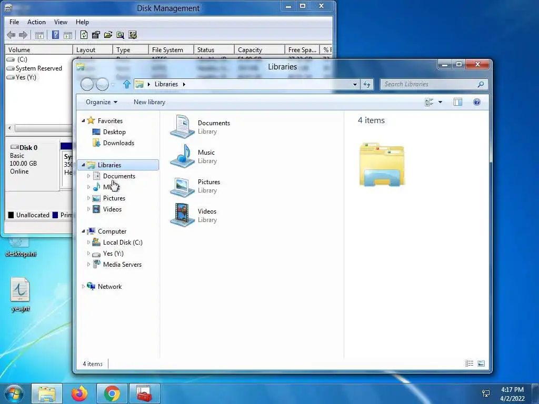Click the Properties icon in Disk Management toolbar
The height and width of the screenshot is (404, 539).
96,35
